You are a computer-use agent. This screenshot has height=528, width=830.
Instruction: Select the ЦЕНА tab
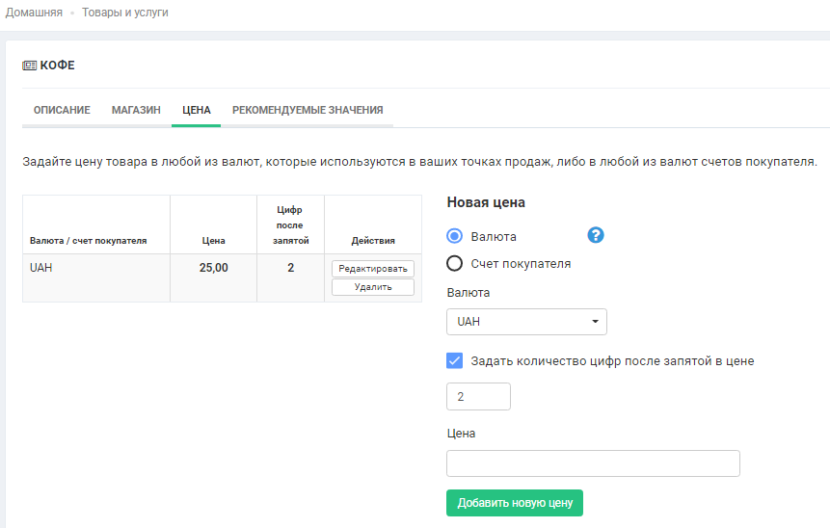pos(196,110)
